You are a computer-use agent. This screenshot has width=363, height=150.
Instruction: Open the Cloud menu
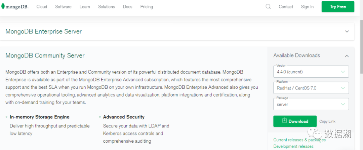pyautogui.click(x=42, y=7)
